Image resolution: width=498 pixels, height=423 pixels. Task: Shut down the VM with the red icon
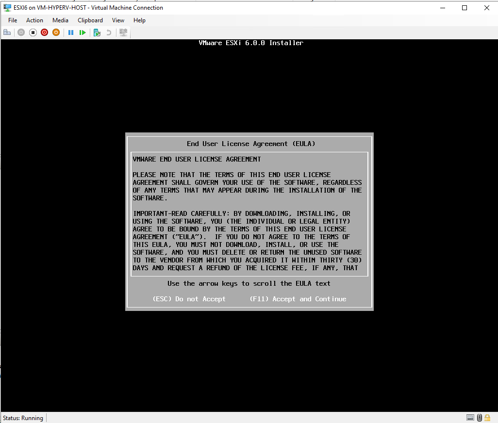point(45,33)
